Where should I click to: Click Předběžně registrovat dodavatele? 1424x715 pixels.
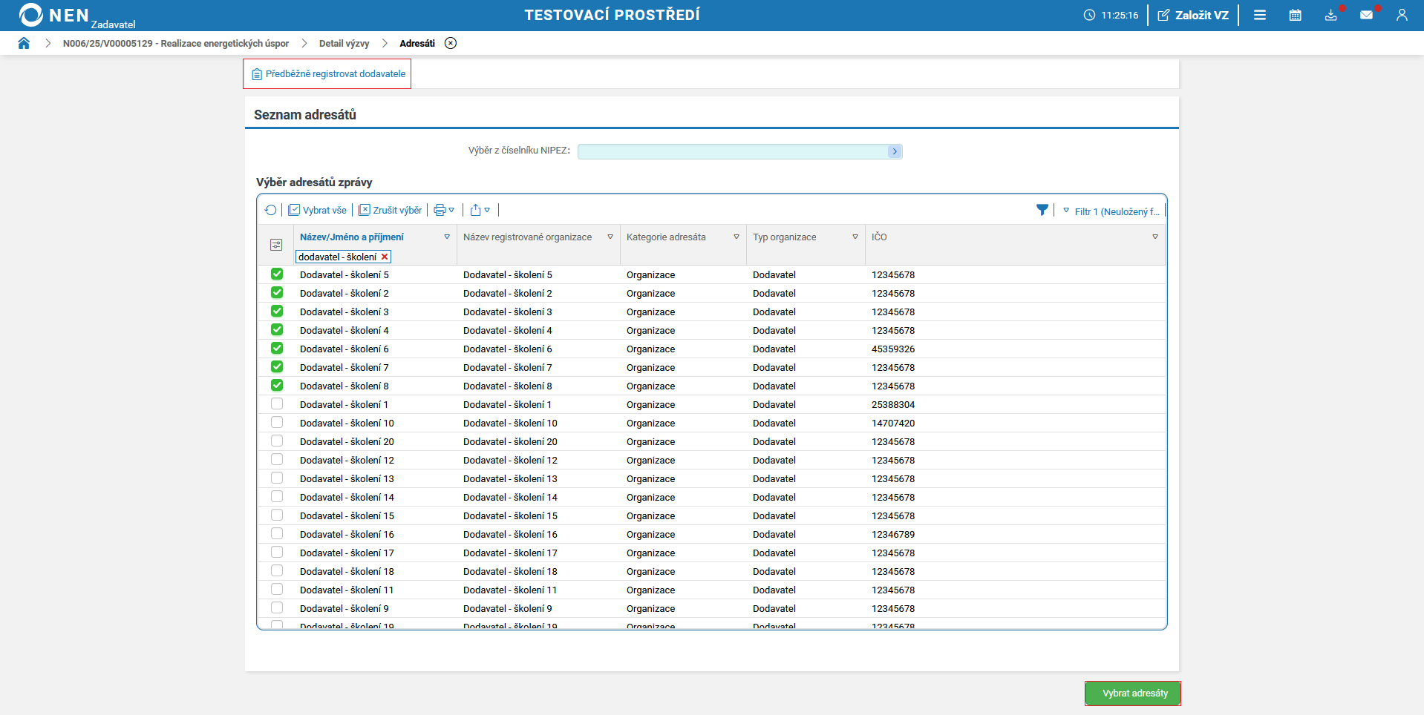coord(327,74)
